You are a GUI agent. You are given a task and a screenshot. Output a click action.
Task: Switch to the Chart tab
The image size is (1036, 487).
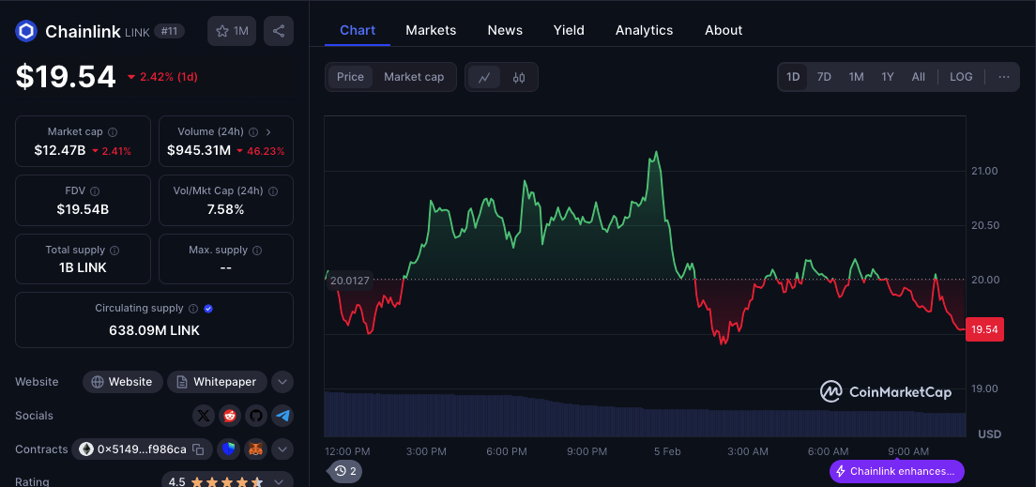pyautogui.click(x=358, y=30)
